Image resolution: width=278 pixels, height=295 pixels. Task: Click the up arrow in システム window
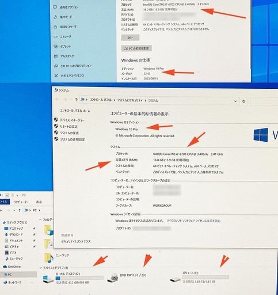pos(76,100)
